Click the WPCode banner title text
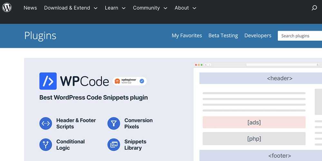 (x=84, y=81)
